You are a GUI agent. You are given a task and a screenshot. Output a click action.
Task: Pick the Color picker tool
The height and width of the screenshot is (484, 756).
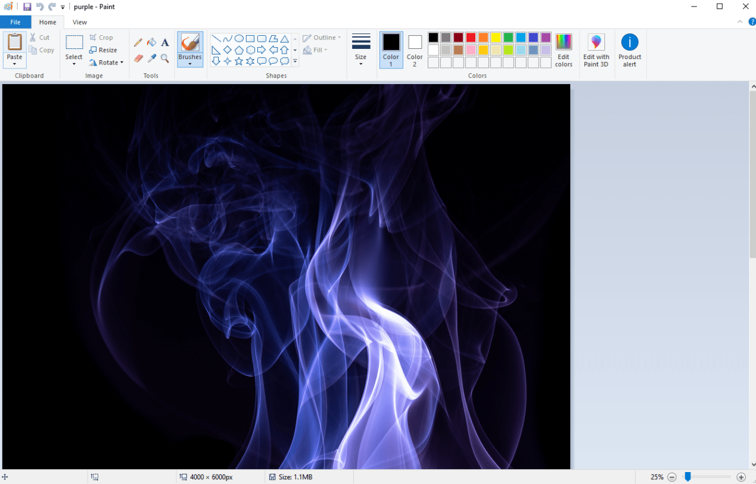151,58
